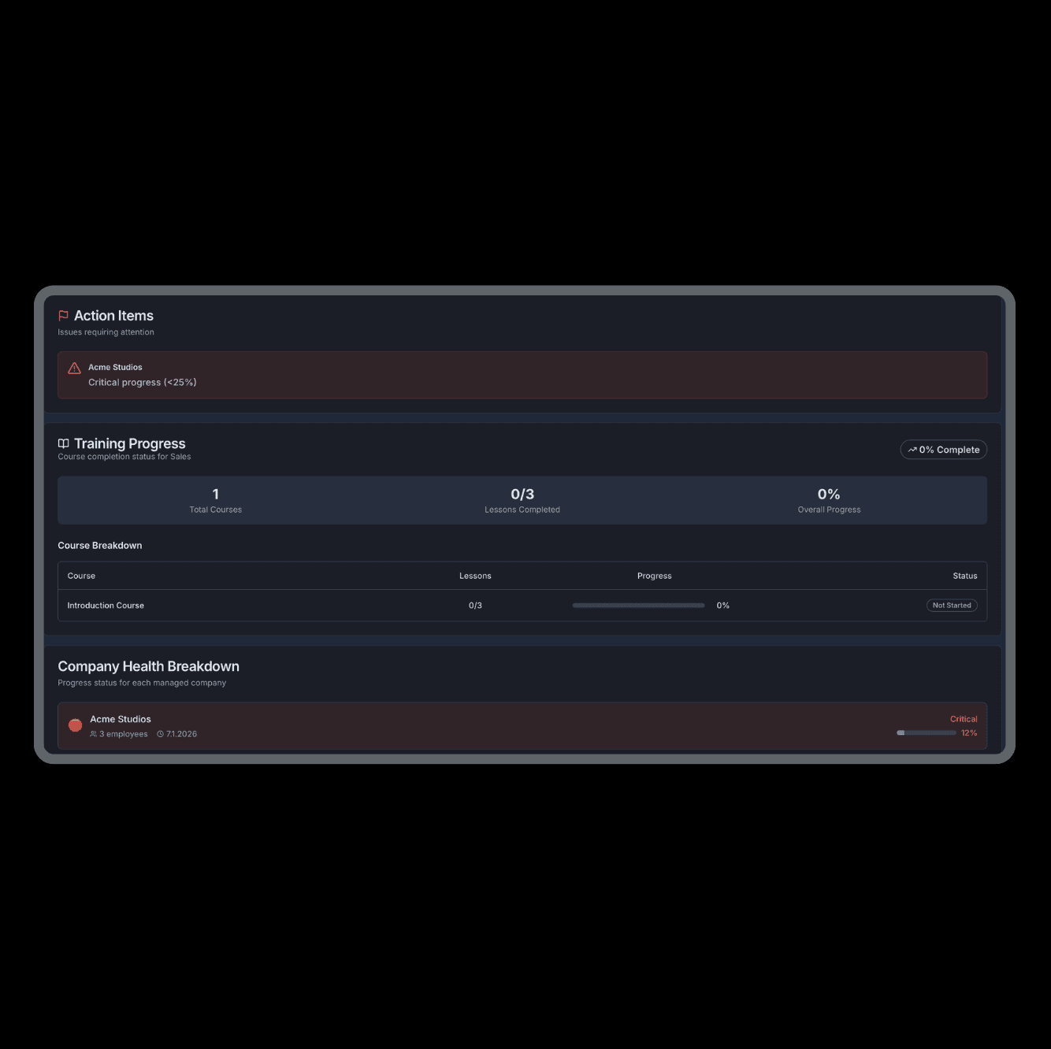Screen dimensions: 1051x1049
Task: Click the trending arrow inside the 0% Complete badge
Action: [x=913, y=449]
